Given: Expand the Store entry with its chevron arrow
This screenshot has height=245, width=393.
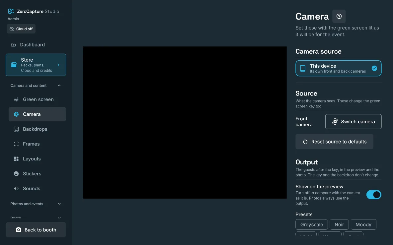Looking at the screenshot, I should pos(58,65).
